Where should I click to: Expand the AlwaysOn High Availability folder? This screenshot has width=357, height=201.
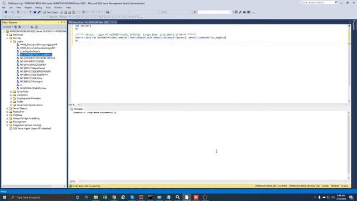click(x=7, y=118)
